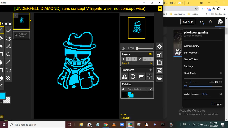
Task: Create a new layer with plus icon
Action: (x=123, y=59)
